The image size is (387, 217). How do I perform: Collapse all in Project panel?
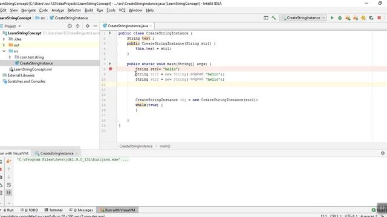click(77, 26)
